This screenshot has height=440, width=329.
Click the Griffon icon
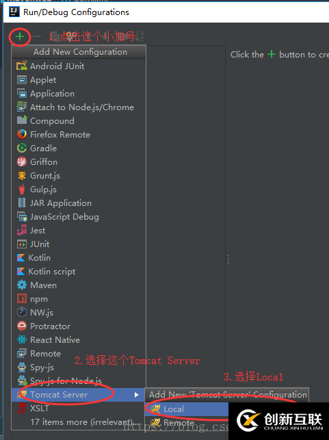click(x=22, y=161)
